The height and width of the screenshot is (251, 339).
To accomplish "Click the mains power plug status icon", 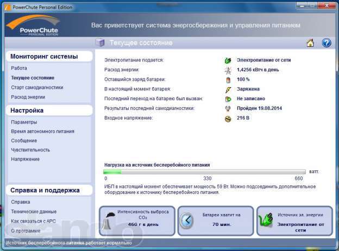I will [x=228, y=60].
